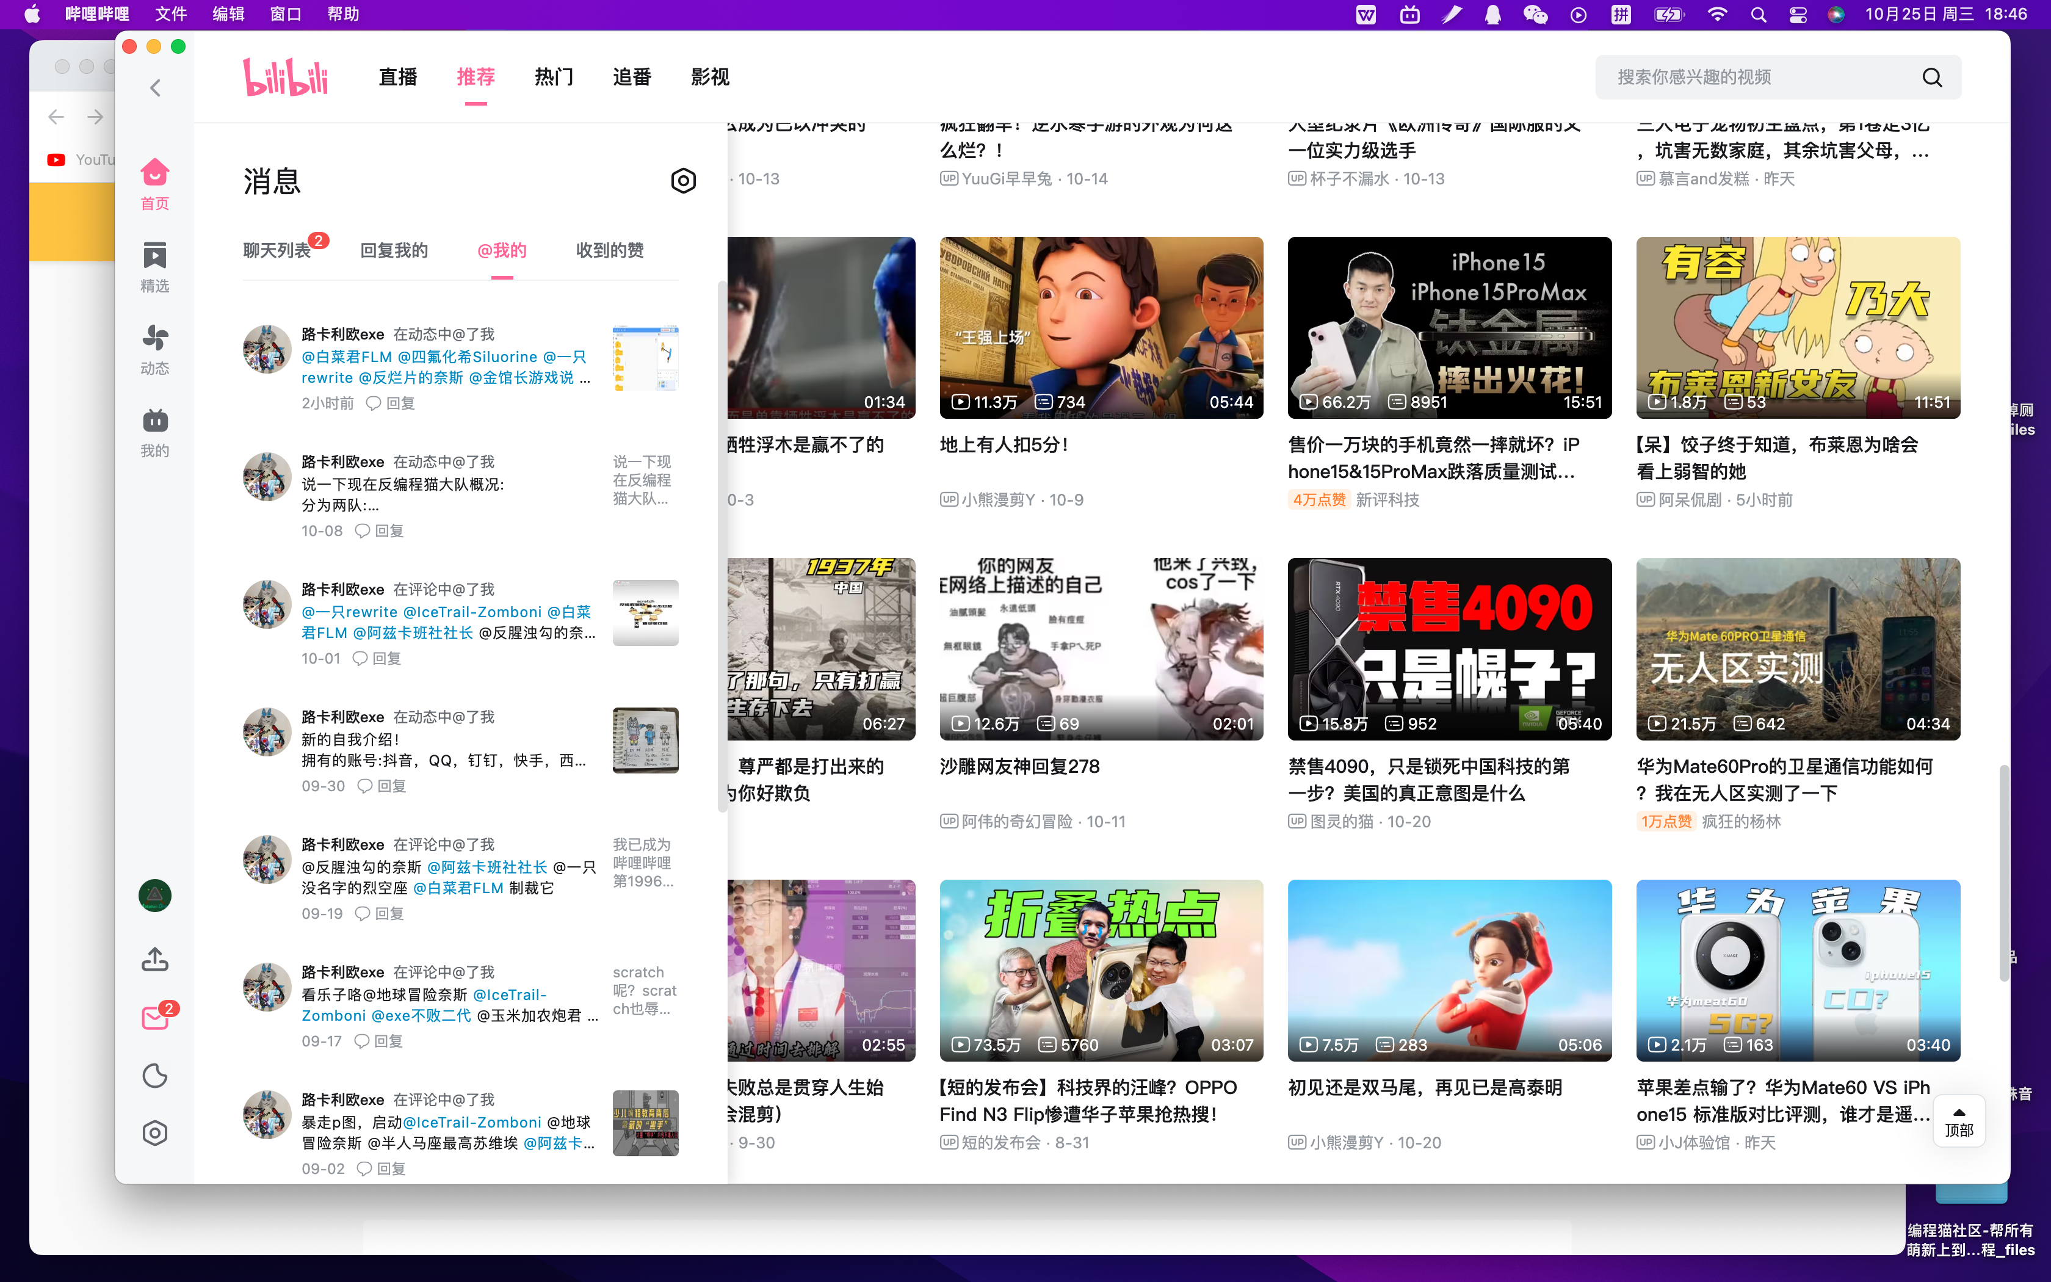Open the @阿兹卡班社社长 link in 09-19 message
Image resolution: width=2051 pixels, height=1282 pixels.
(487, 867)
